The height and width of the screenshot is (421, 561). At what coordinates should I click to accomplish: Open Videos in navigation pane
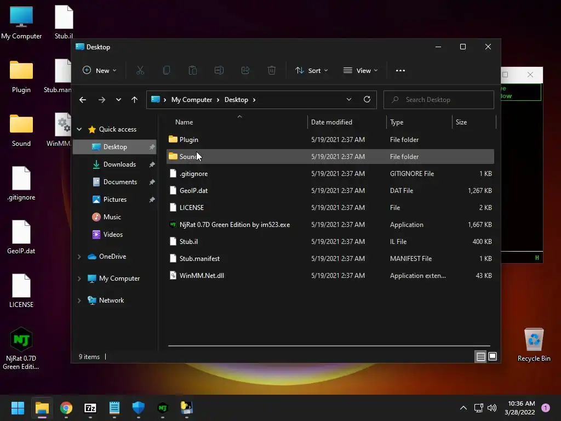[x=115, y=235]
